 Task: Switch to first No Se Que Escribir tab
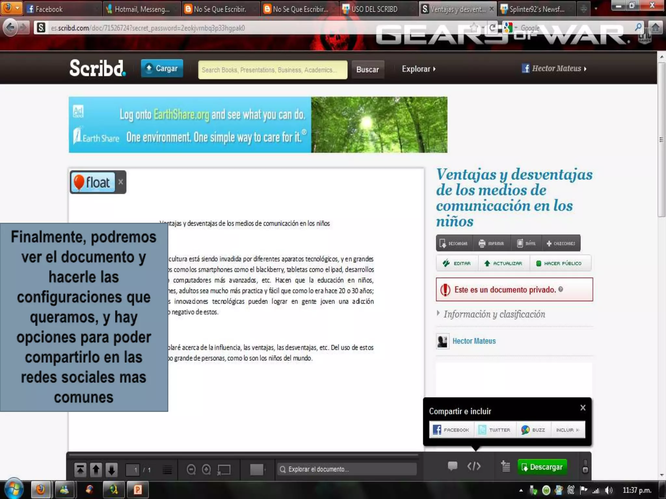pyautogui.click(x=220, y=9)
